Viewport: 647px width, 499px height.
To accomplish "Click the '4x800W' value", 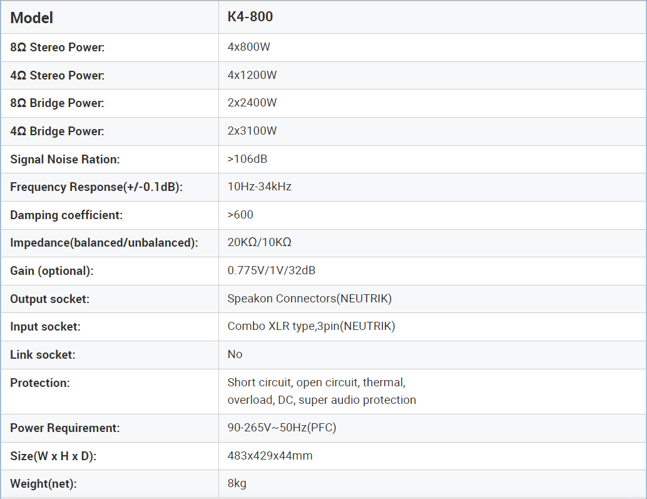I will coord(249,46).
